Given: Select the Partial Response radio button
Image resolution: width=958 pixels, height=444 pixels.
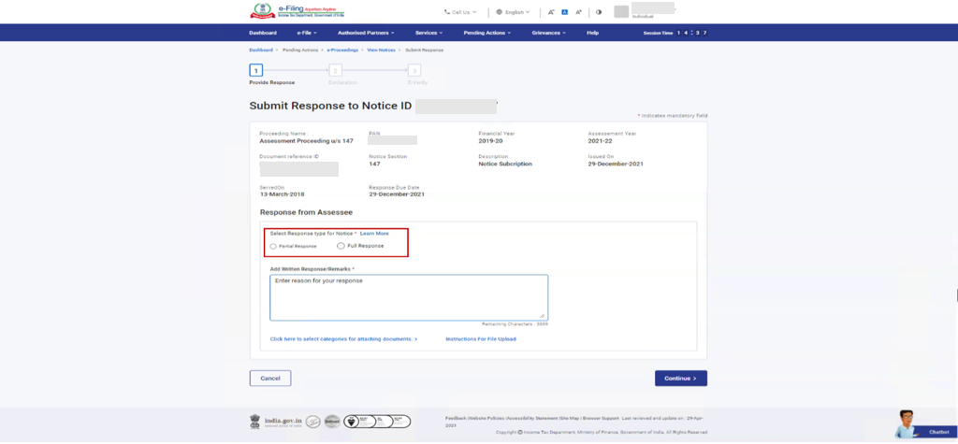Looking at the screenshot, I should [273, 246].
